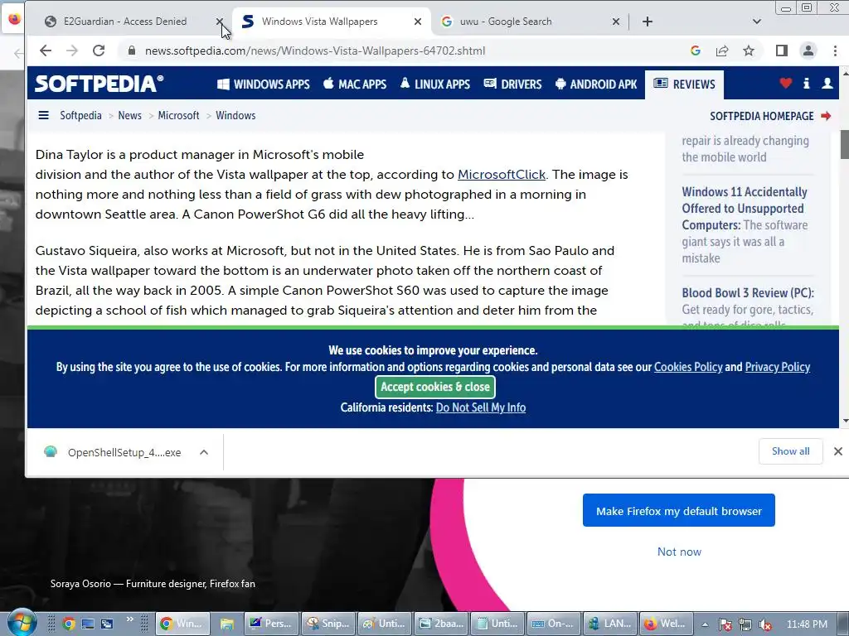Screen dimensions: 849x636
Task: Open Windows 11 Accidentally Offered sidebar article
Action: tap(745, 208)
